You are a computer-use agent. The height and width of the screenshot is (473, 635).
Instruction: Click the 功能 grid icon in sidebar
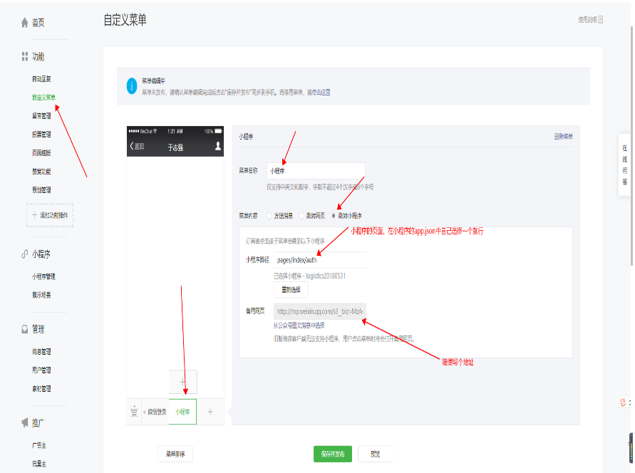[x=25, y=57]
